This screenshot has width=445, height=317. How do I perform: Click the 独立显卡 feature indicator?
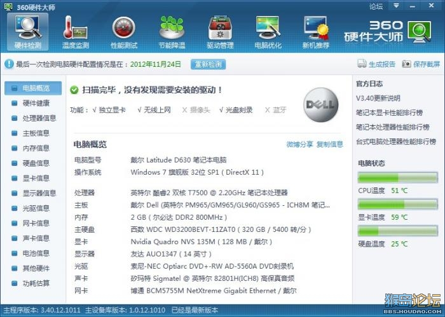109,110
